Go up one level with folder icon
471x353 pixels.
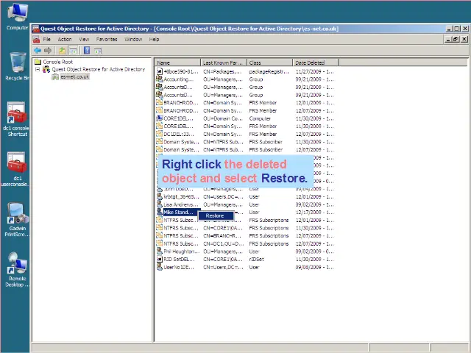[62, 51]
